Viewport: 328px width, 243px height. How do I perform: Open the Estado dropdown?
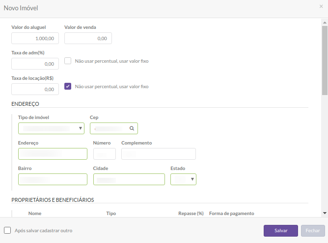[183, 179]
